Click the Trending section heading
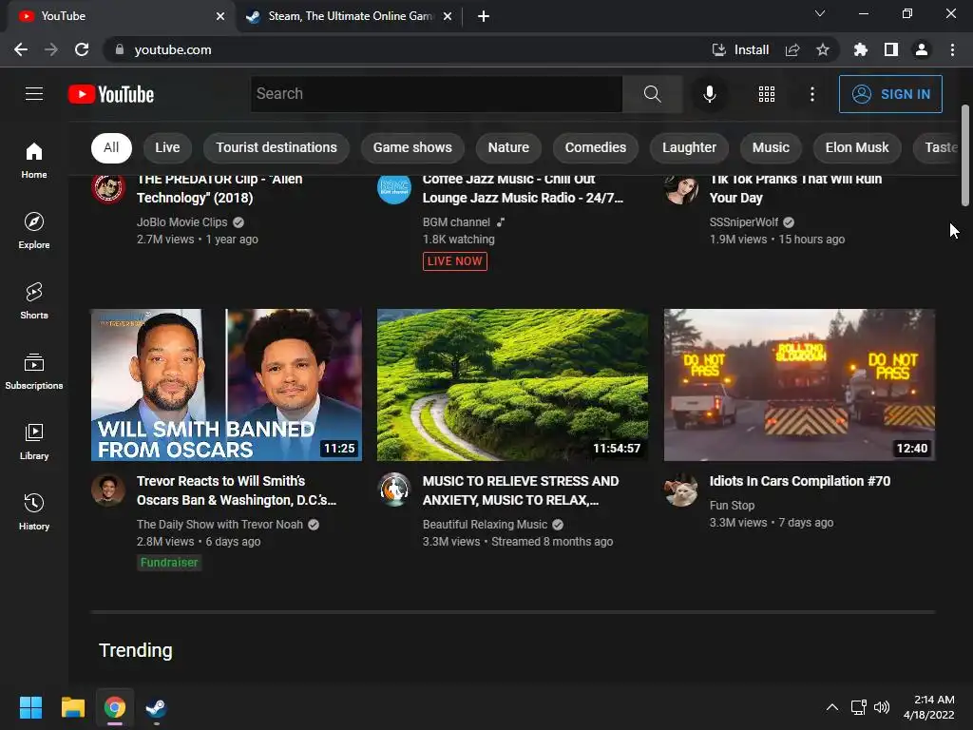Screen dimensions: 973x730 click(135, 650)
